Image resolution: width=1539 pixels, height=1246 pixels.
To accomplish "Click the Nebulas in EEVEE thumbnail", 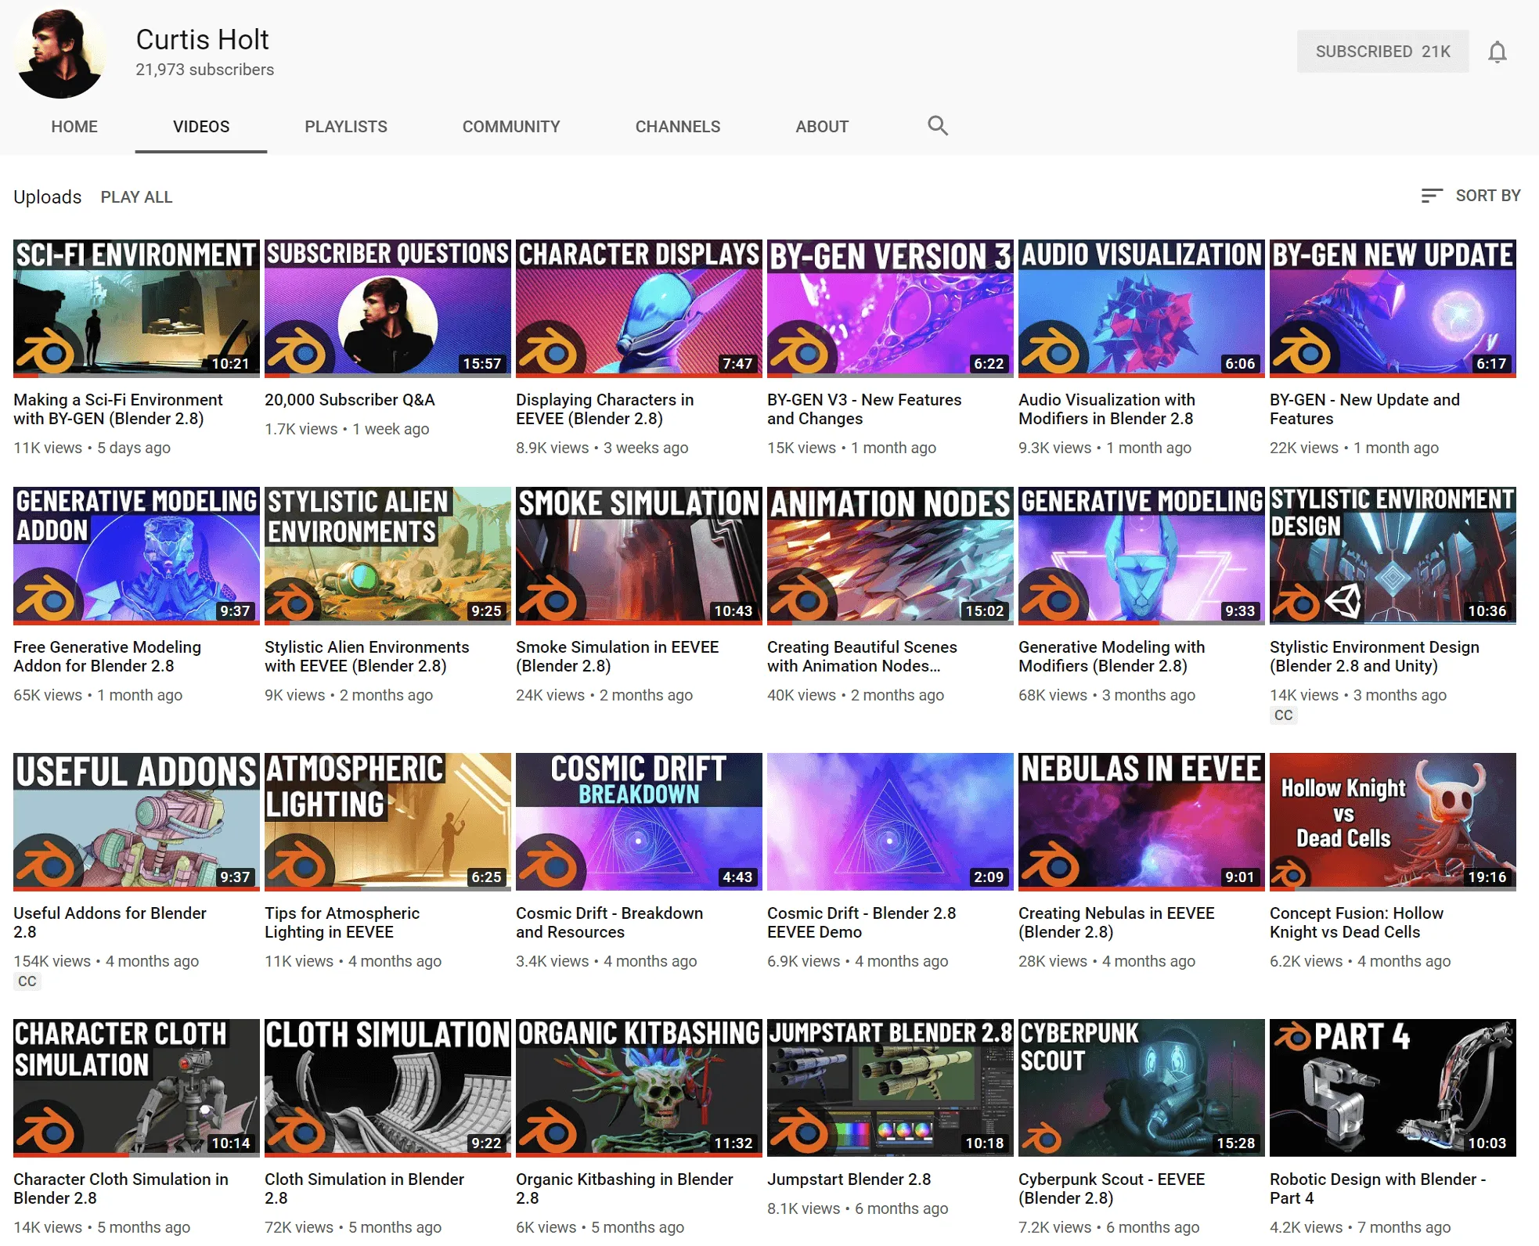I will tap(1141, 820).
